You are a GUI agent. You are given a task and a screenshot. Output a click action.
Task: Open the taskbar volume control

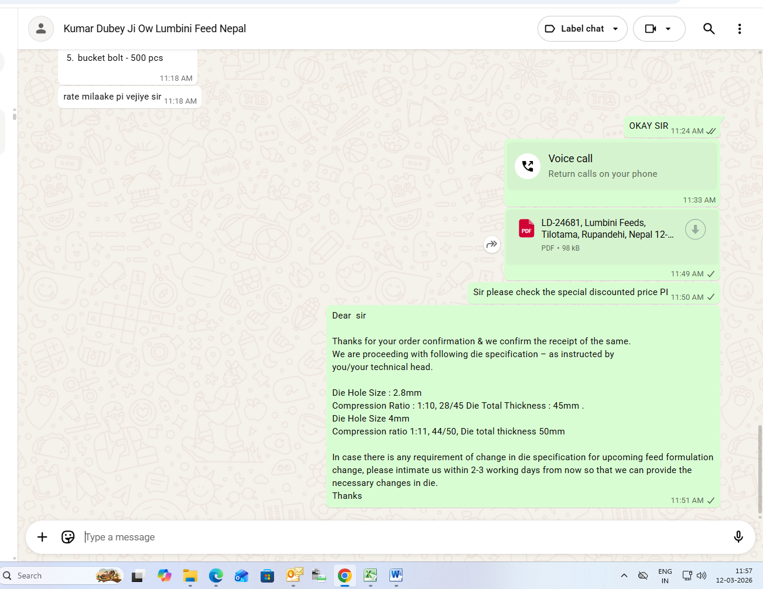(702, 576)
